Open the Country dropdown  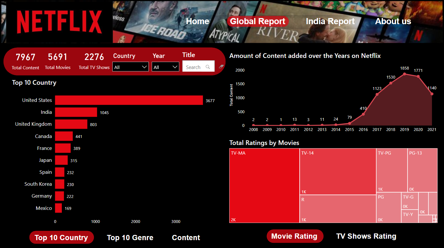pos(130,67)
